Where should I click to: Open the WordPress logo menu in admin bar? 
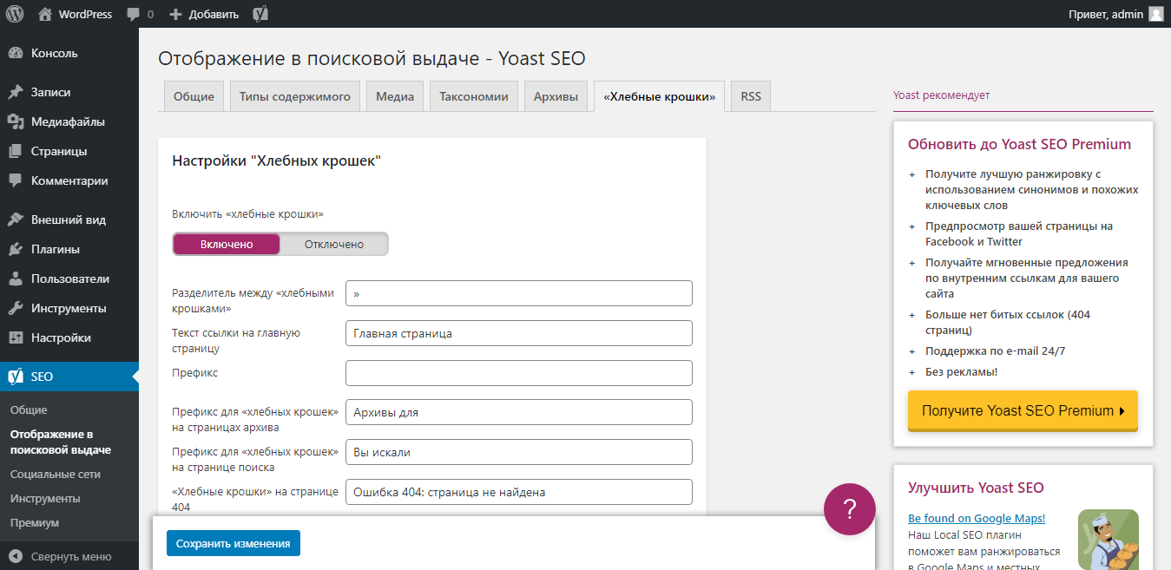click(14, 13)
